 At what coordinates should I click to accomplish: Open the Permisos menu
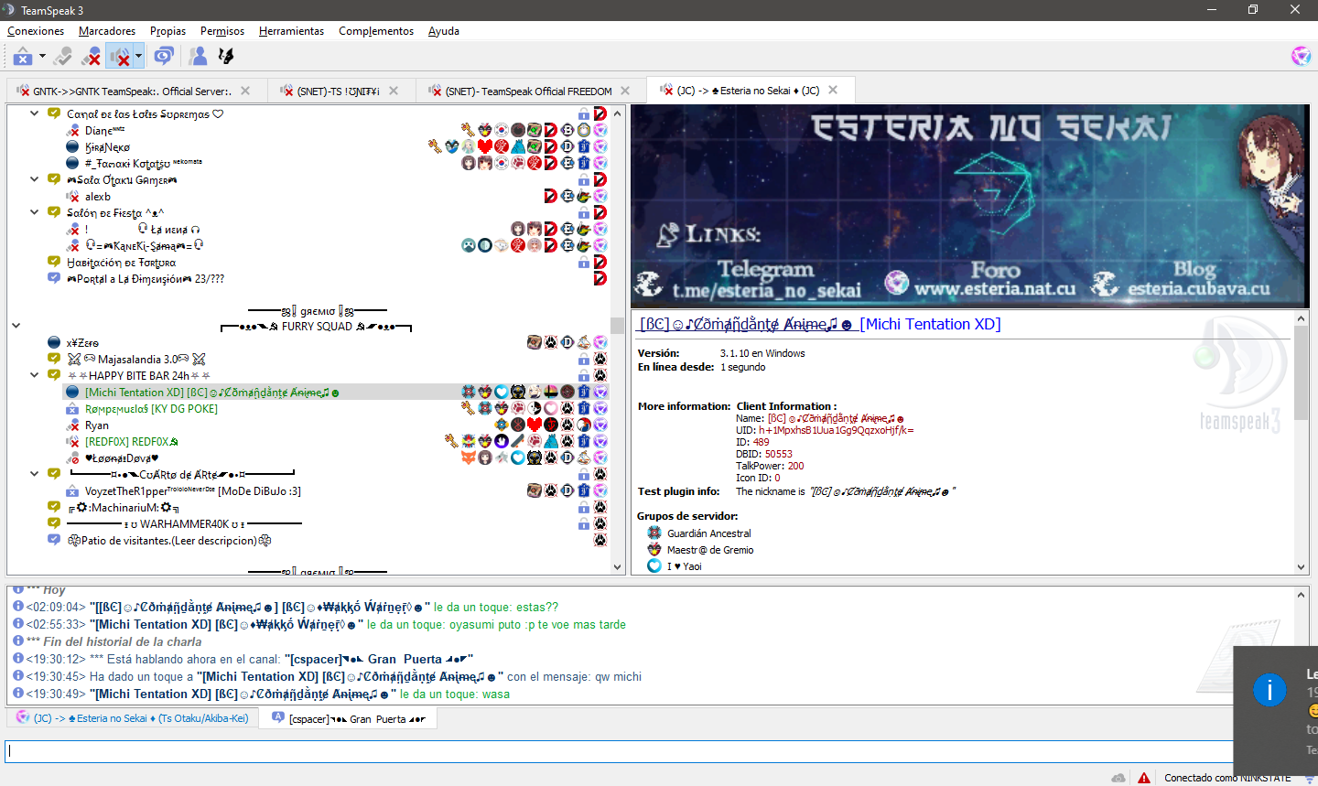click(222, 31)
